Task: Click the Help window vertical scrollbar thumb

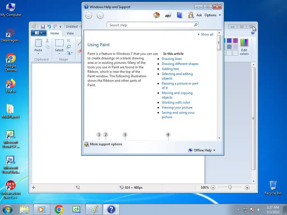Action: click(x=219, y=43)
